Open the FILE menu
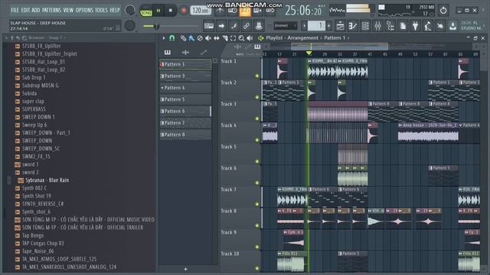 [15, 10]
